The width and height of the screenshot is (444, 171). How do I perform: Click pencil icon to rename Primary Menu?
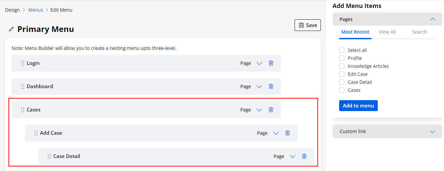click(11, 29)
